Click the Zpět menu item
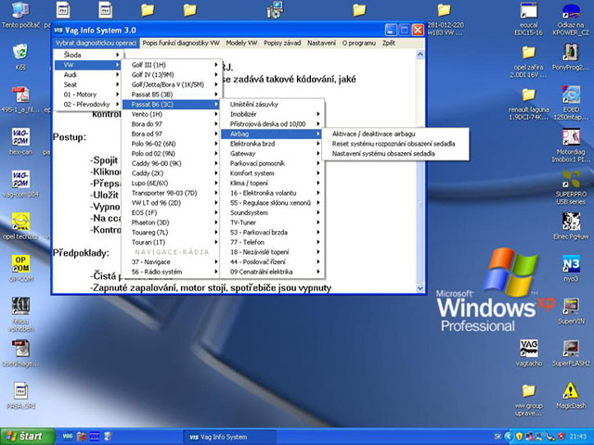The width and height of the screenshot is (594, 445). tap(389, 44)
